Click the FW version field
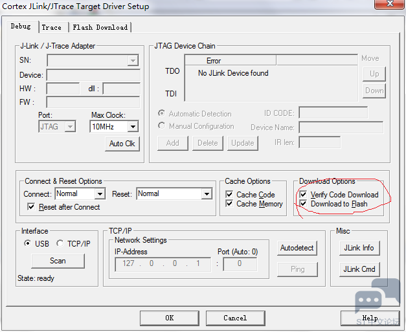Viewport: 406px width, 332px height. (x=93, y=102)
